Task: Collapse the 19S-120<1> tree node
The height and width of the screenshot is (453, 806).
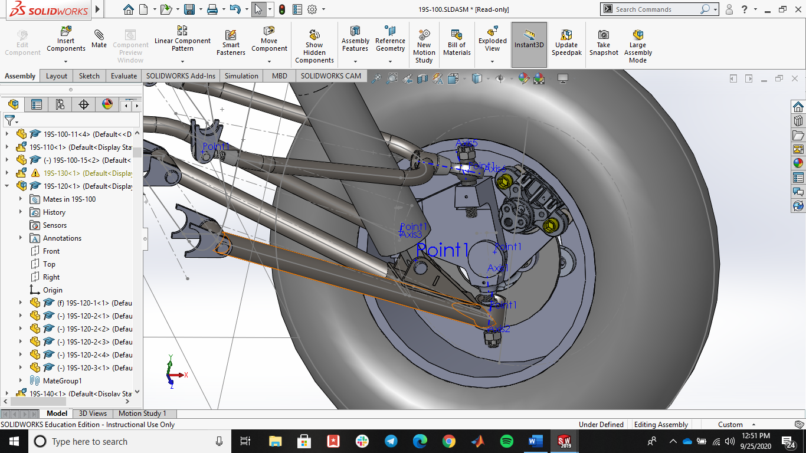Action: [7, 186]
